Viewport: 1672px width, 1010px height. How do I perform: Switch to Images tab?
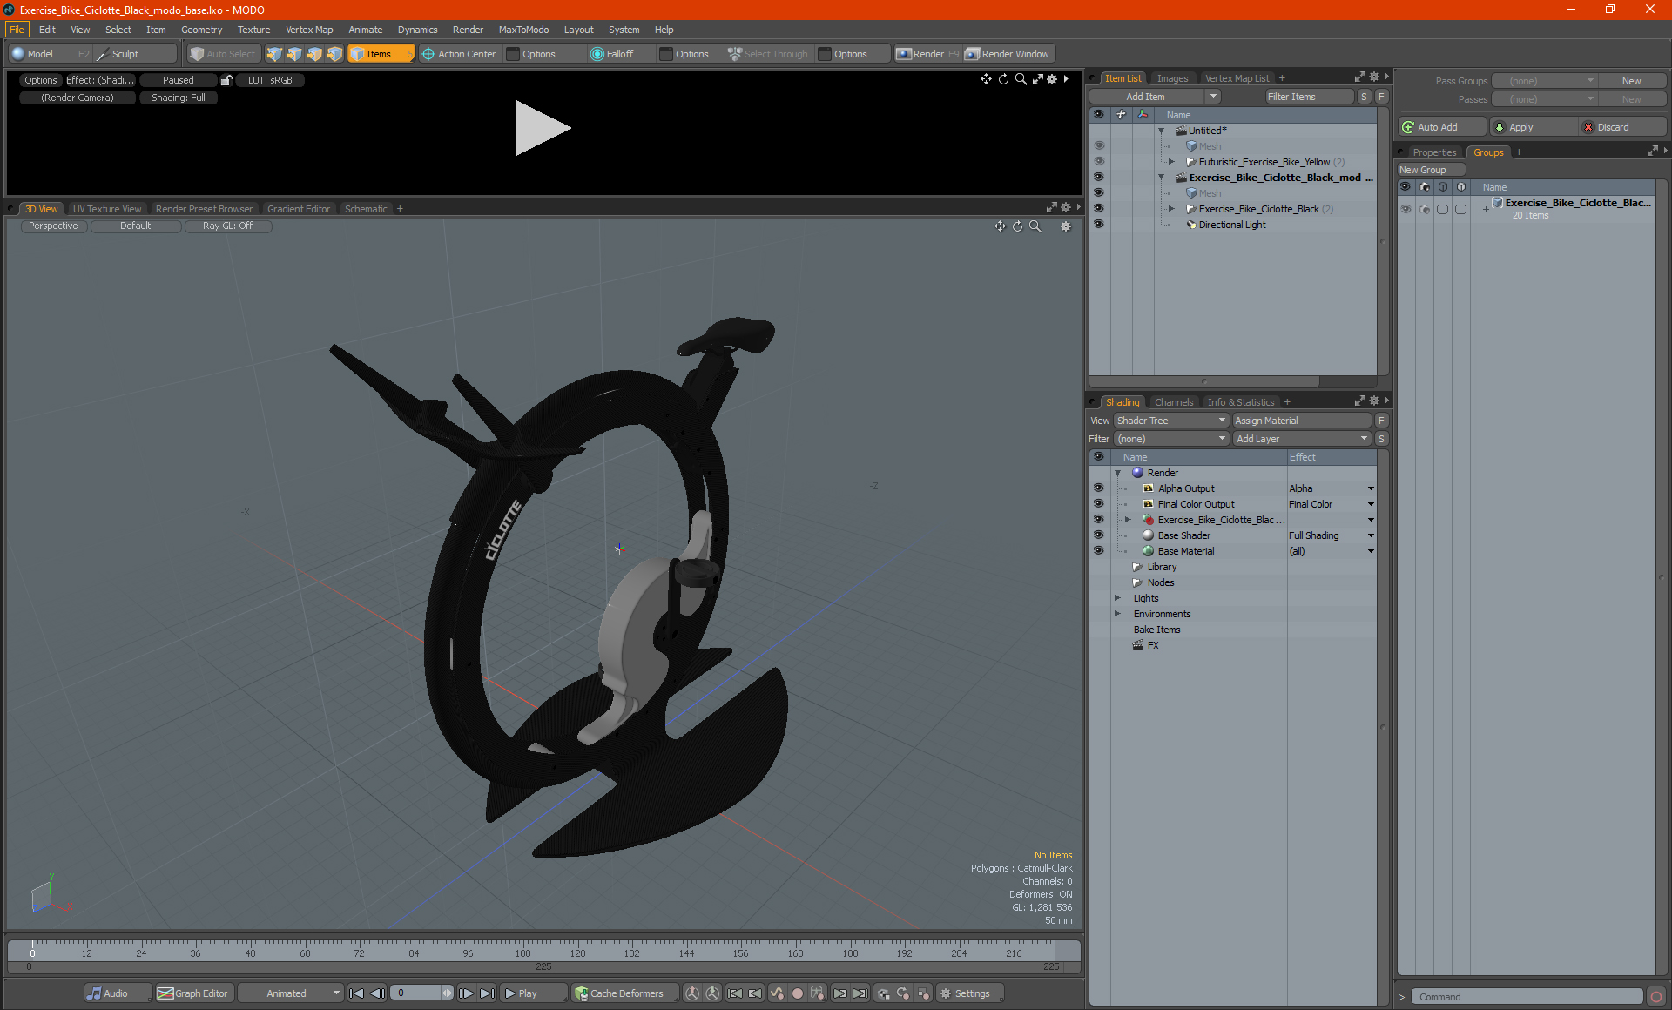(x=1172, y=78)
